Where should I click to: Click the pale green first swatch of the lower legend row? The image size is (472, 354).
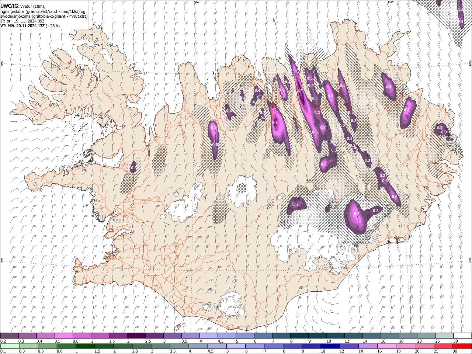10,346
